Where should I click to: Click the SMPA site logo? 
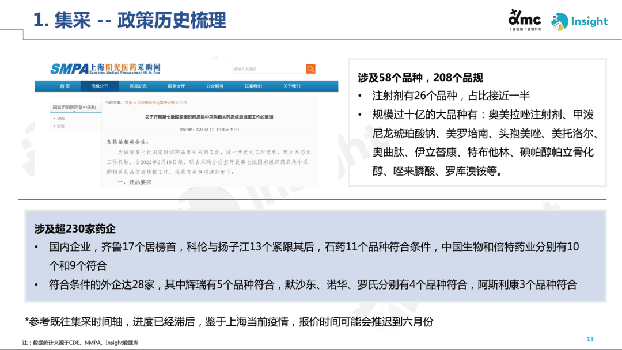click(105, 69)
